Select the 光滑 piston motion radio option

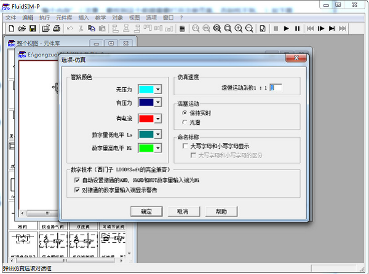[x=184, y=123]
